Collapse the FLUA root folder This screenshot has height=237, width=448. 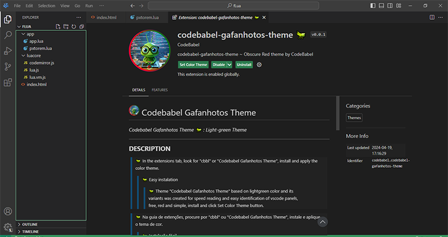19,27
